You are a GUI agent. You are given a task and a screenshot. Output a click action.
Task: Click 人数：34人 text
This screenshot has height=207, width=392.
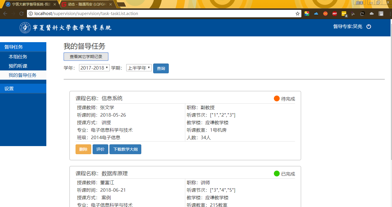point(199,138)
